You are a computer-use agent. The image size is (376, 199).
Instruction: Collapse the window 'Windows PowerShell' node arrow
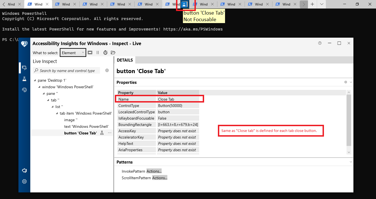[x=39, y=87]
